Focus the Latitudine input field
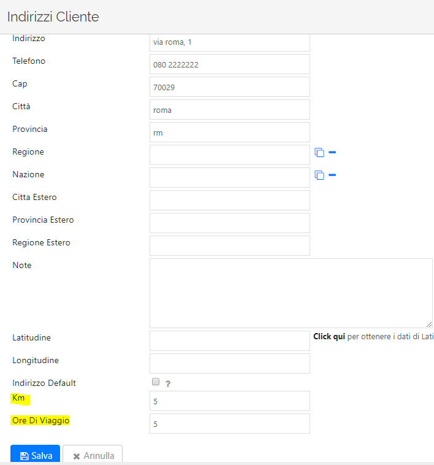This screenshot has width=434, height=465. tap(230, 340)
